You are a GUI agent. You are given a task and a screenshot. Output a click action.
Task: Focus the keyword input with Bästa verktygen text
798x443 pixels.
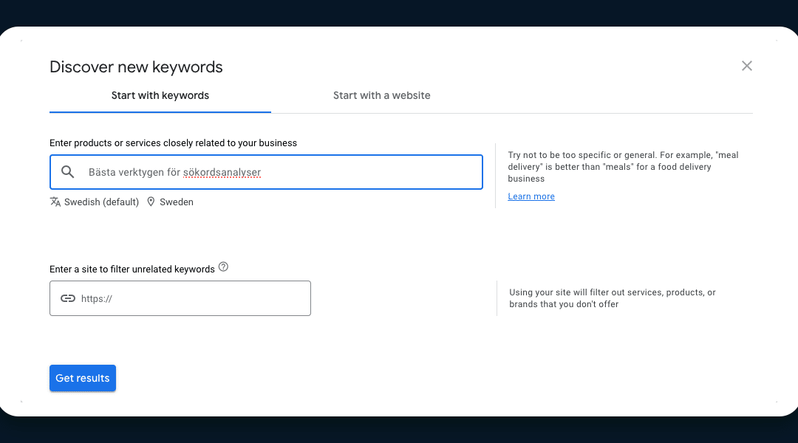click(266, 172)
